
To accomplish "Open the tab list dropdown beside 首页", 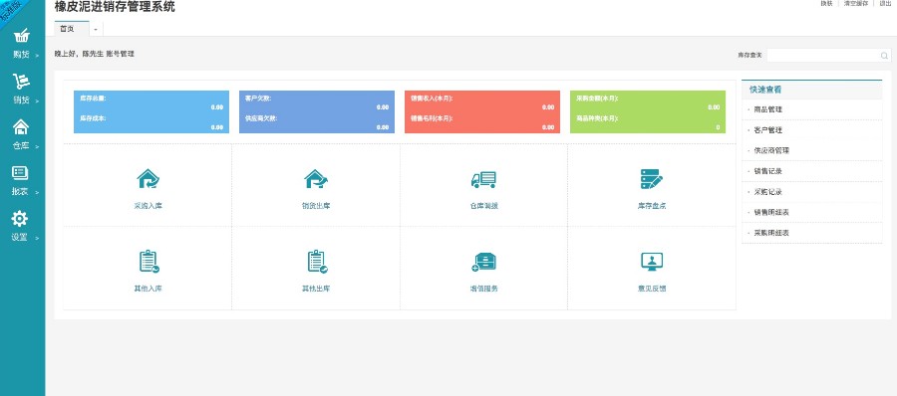I will [x=96, y=29].
